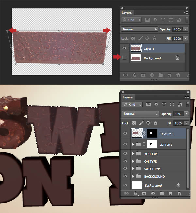Hide ON TYPE group with eye icon
This screenshot has width=196, height=213.
[x=125, y=161]
